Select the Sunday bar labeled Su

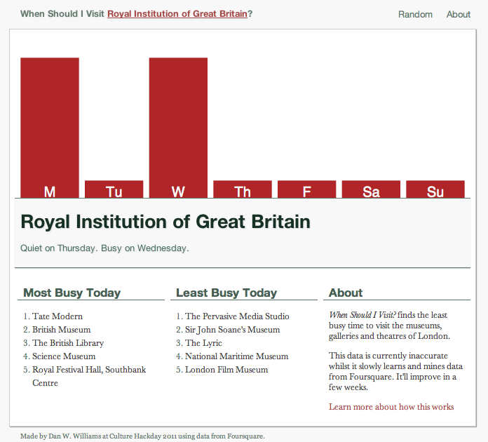click(435, 189)
